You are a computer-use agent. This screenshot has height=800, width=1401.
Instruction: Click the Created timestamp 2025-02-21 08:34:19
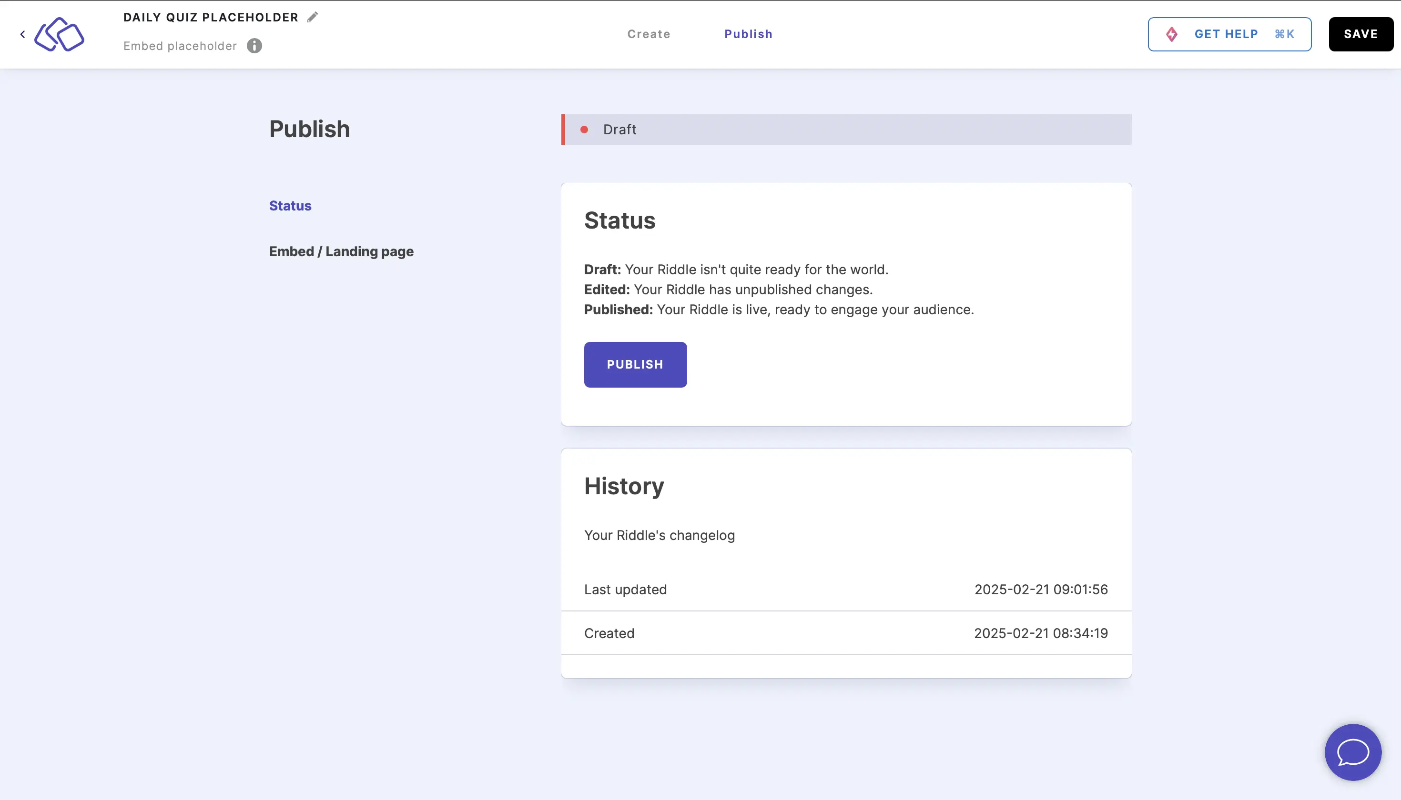(x=1041, y=633)
